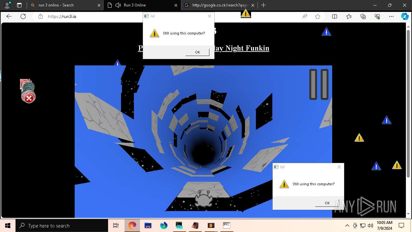View site information lock icon
The width and height of the screenshot is (412, 232).
coord(41,16)
